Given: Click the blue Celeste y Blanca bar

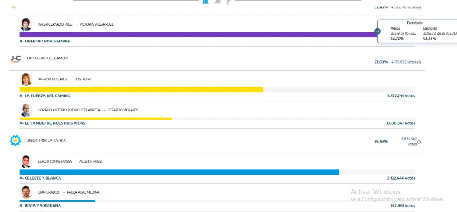Looking at the screenshot, I should (179, 172).
